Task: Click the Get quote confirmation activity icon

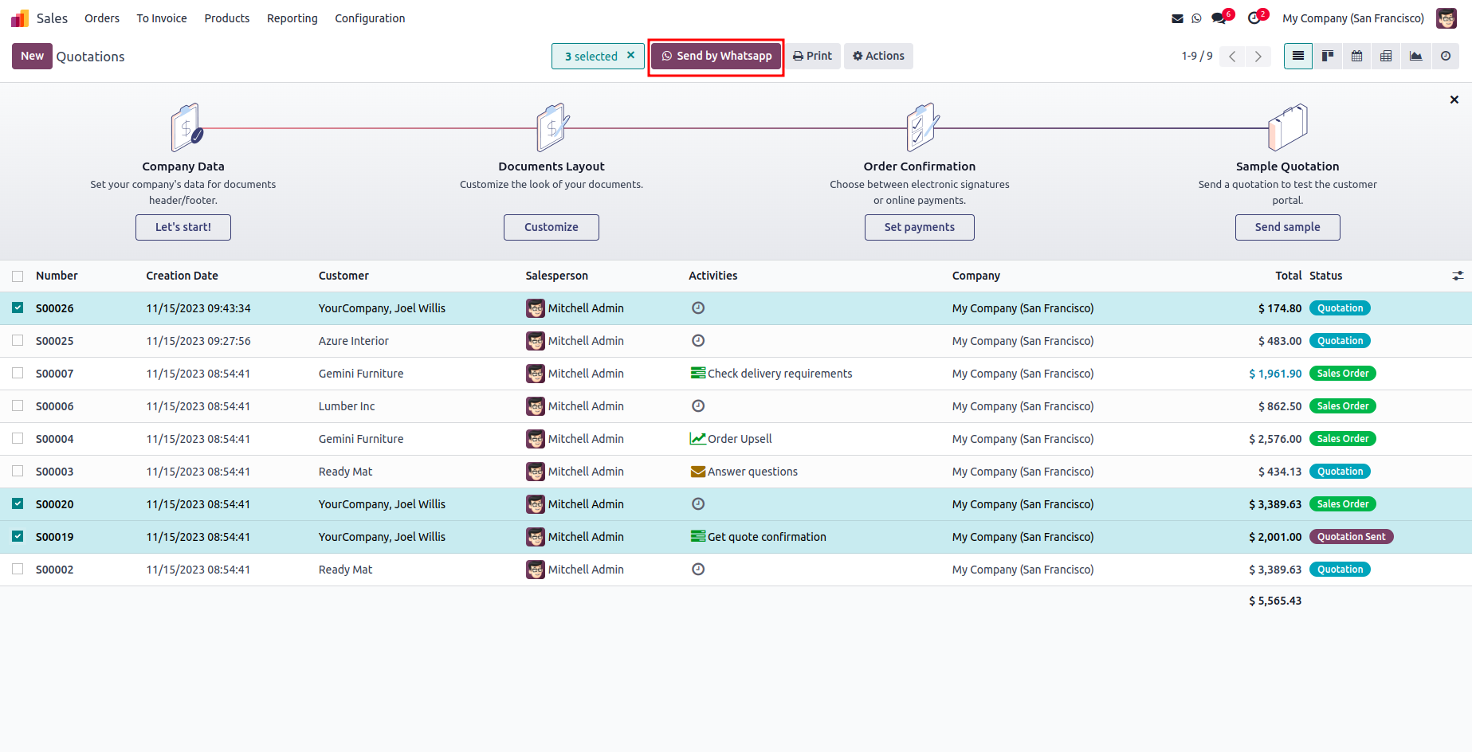Action: click(x=698, y=537)
